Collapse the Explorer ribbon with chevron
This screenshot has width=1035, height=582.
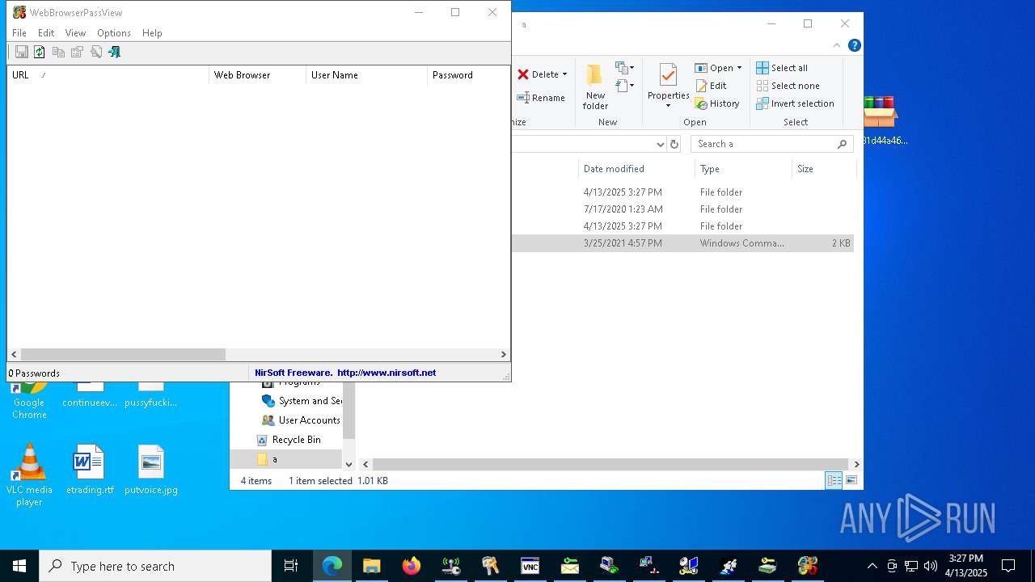tap(837, 45)
